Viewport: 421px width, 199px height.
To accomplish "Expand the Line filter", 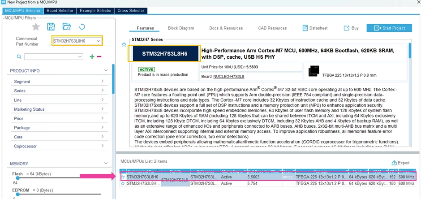I will (x=103, y=100).
